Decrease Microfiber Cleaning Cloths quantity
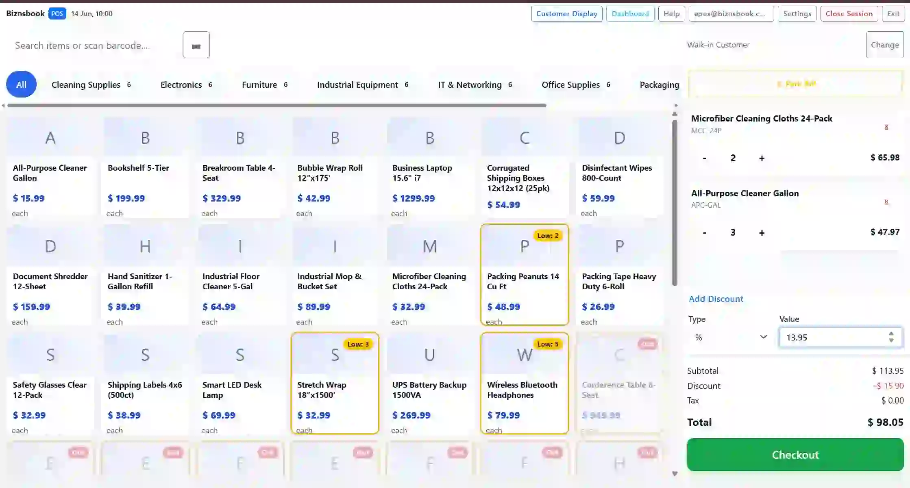The width and height of the screenshot is (910, 488). (704, 158)
